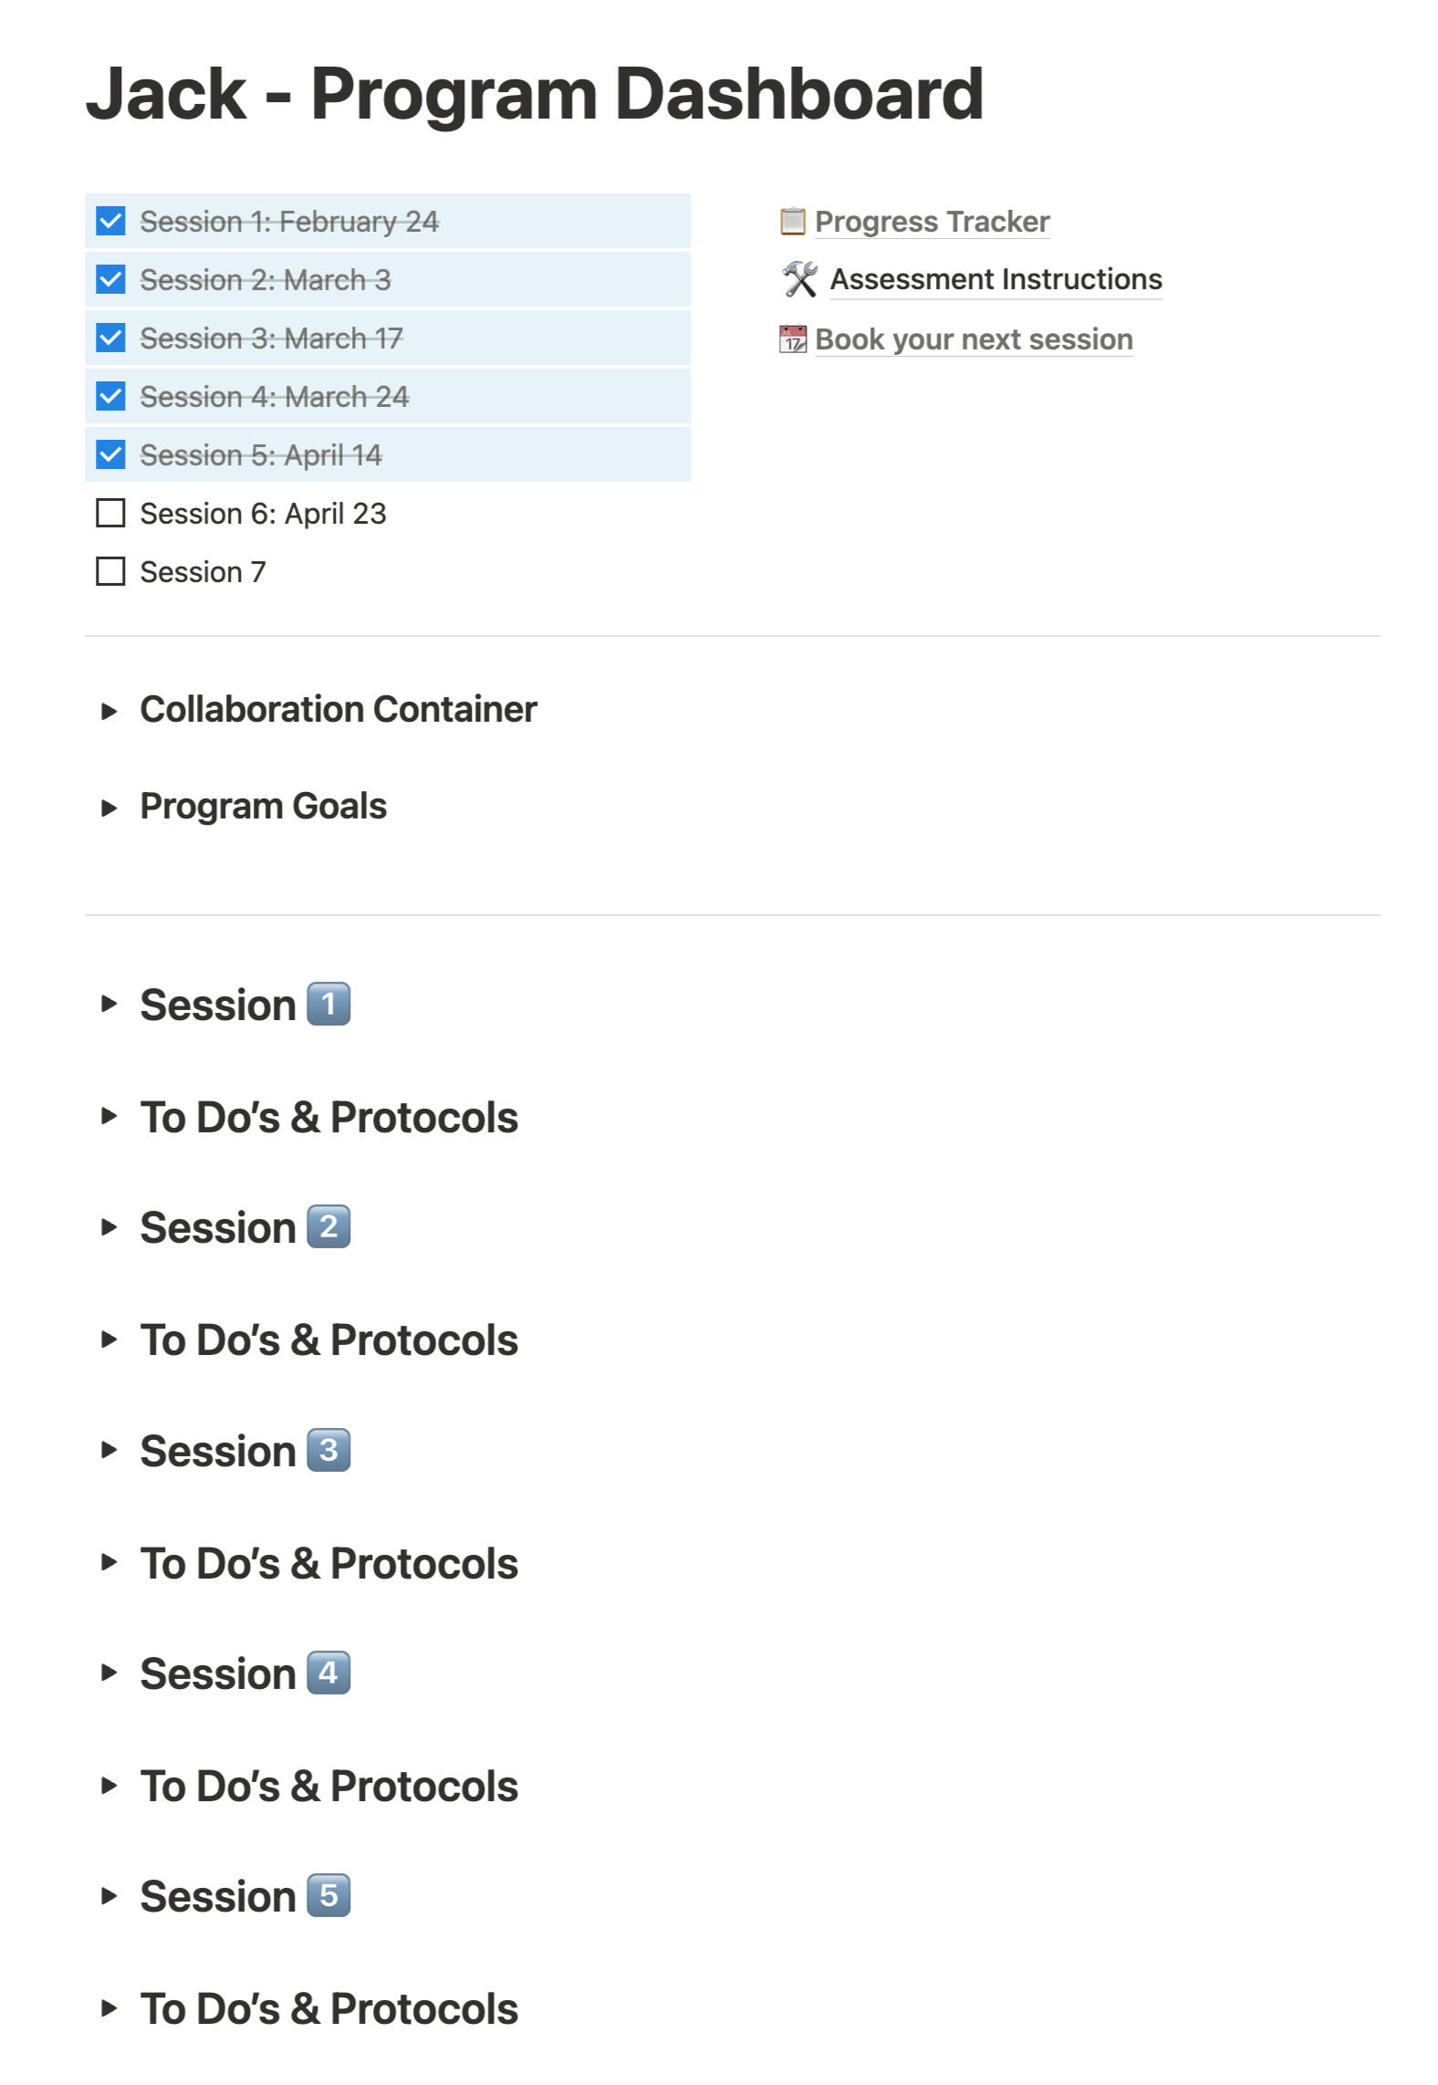This screenshot has width=1438, height=2085.
Task: Open the Assessment Instructions link
Action: coord(995,279)
